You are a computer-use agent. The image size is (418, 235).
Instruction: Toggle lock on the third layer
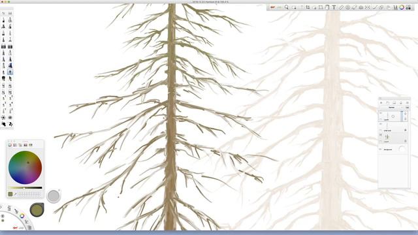pyautogui.click(x=406, y=141)
